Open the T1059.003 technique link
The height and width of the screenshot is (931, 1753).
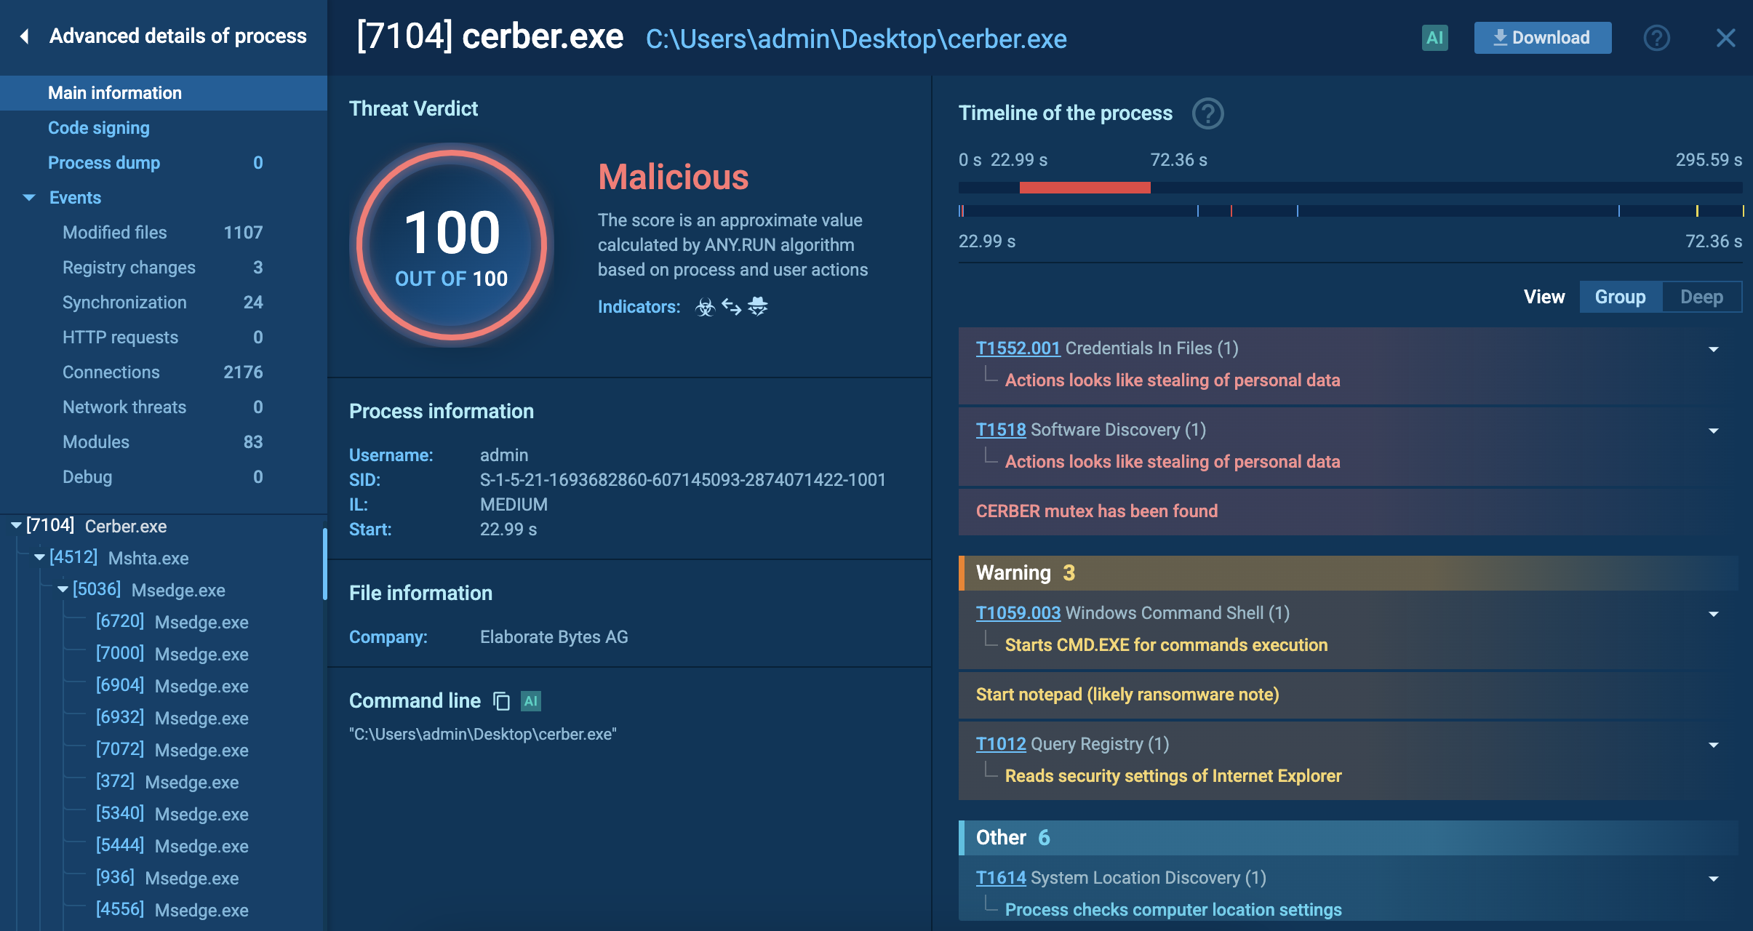click(1018, 613)
